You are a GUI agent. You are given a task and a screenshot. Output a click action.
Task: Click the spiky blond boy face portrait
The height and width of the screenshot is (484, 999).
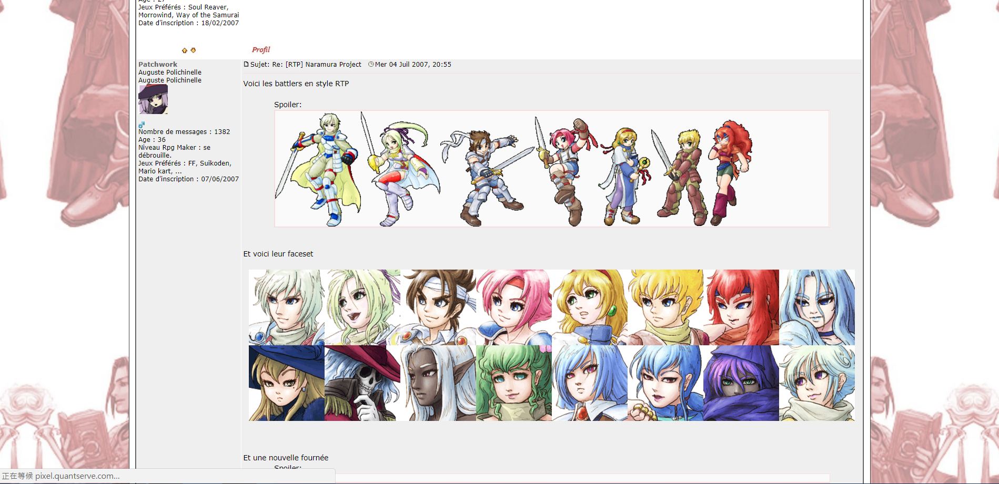pyautogui.click(x=665, y=307)
